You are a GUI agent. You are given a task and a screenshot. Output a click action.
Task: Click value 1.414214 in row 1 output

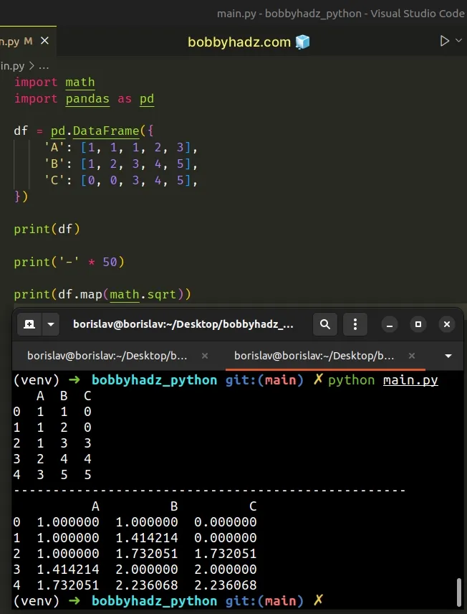147,538
